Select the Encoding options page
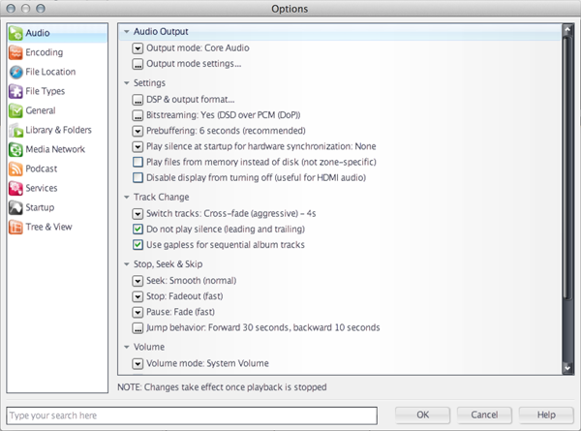This screenshot has height=431, width=581. tap(57, 52)
